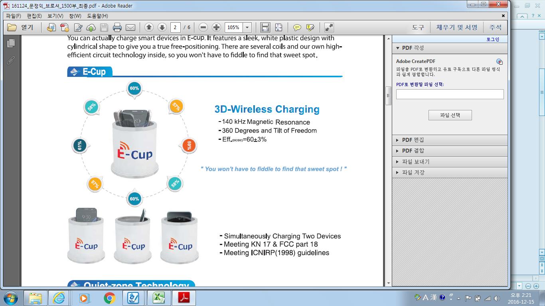Image resolution: width=545 pixels, height=306 pixels.
Task: Collapse the PDF 작성 section
Action: [x=450, y=48]
